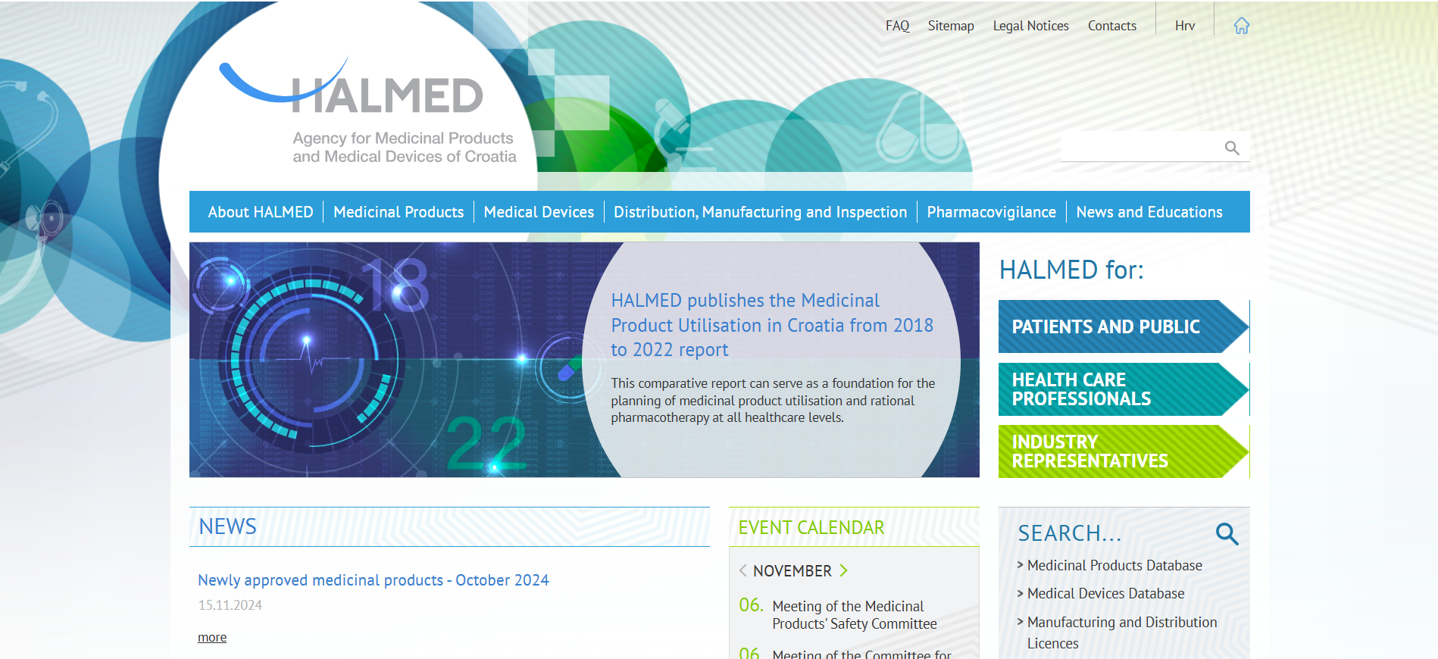1438x659 pixels.
Task: Click the large magnifier beside SEARCH heading
Action: [x=1227, y=534]
